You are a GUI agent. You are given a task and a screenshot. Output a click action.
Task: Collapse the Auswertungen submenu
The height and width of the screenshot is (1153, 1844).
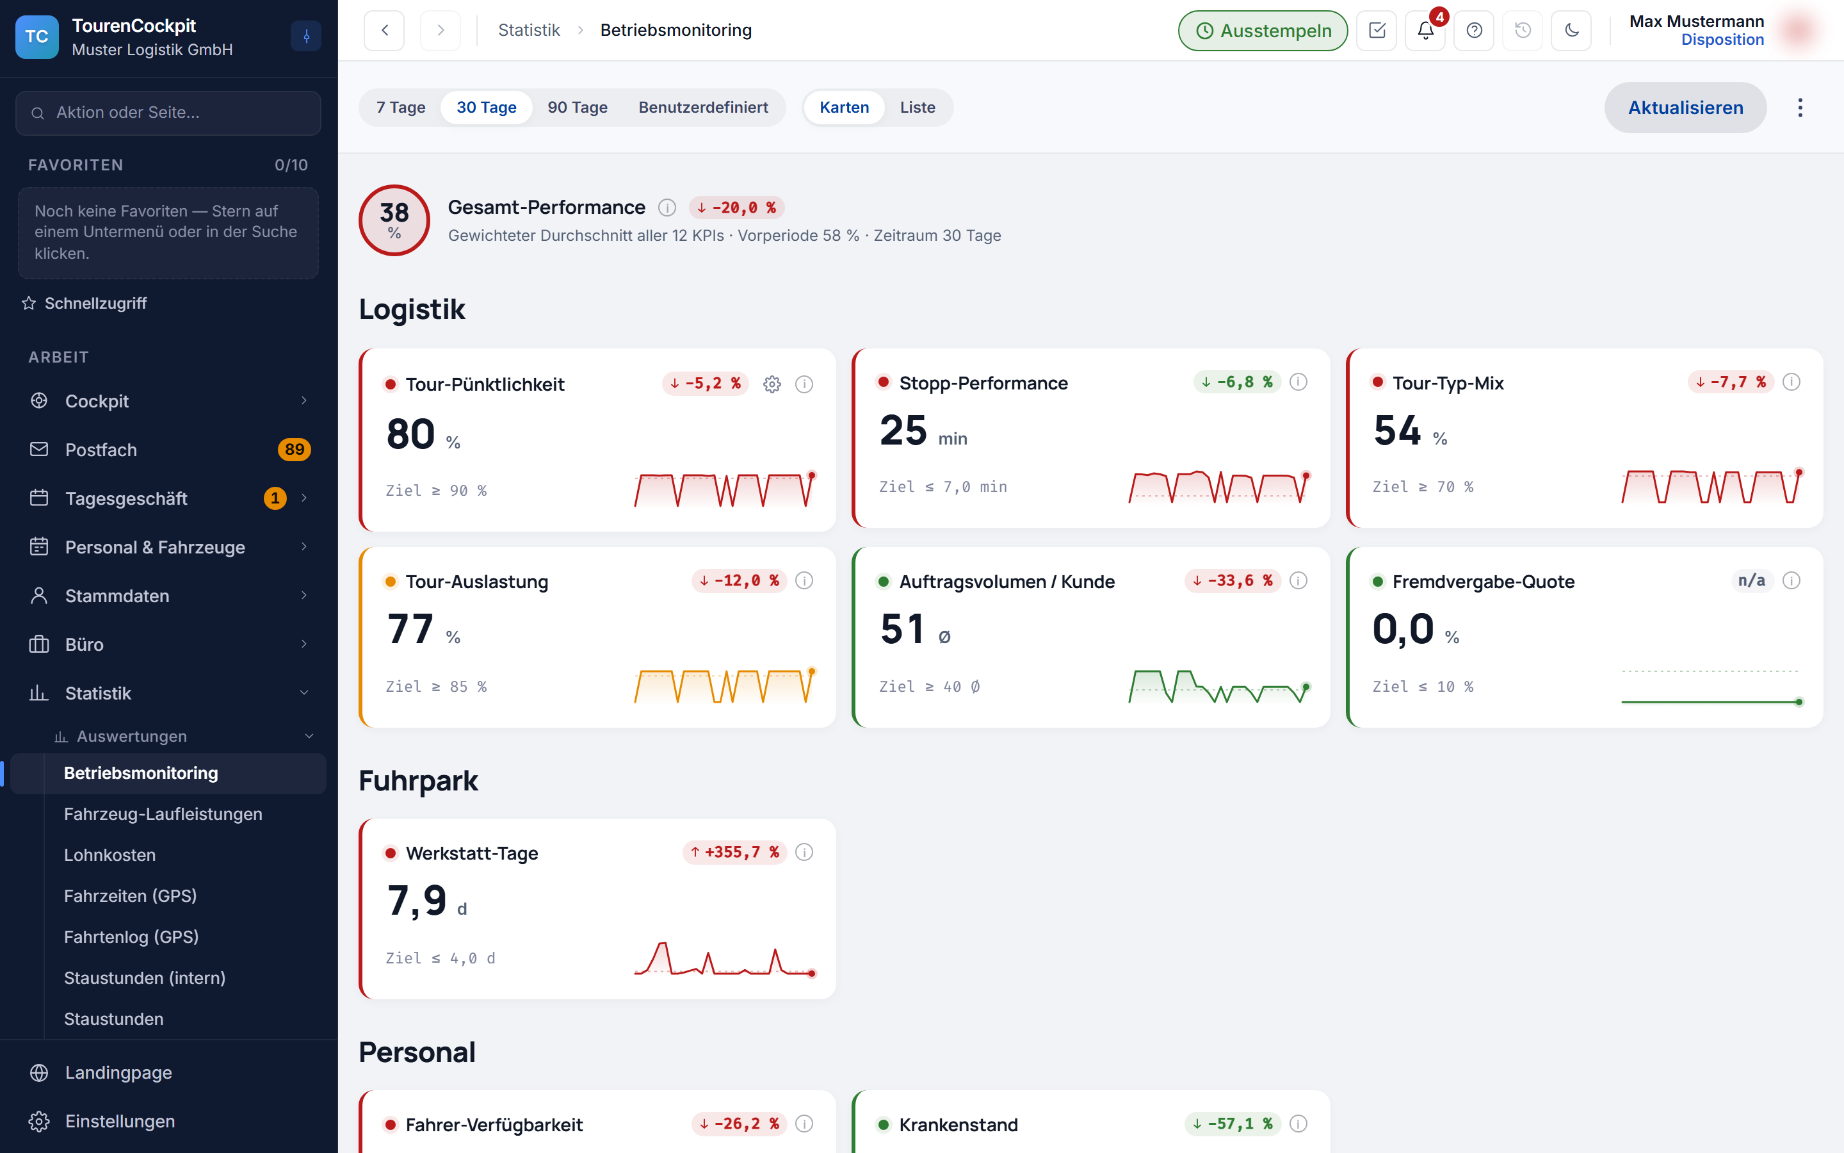183,736
